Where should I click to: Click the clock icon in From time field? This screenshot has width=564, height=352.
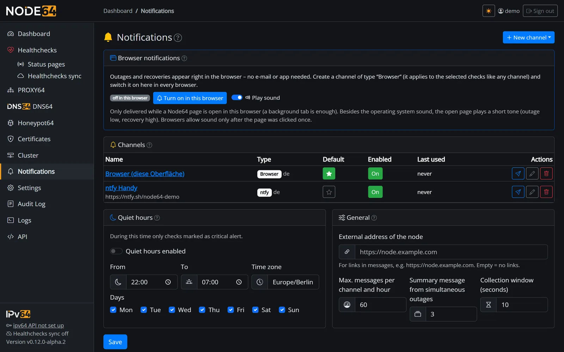pos(168,282)
